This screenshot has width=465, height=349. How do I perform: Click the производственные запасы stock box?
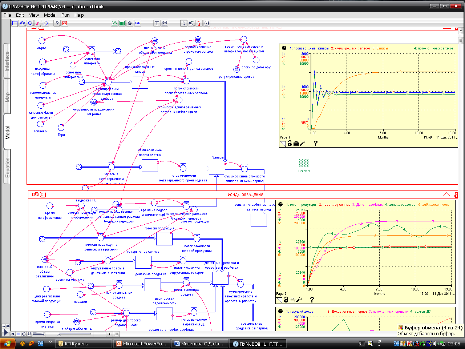coord(140,83)
